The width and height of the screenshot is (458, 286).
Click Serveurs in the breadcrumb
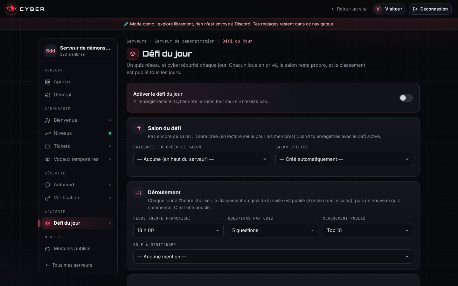pos(136,41)
